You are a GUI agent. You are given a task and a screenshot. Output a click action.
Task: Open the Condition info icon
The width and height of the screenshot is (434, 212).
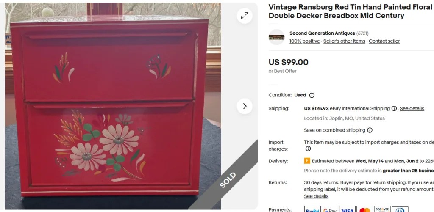pos(312,95)
